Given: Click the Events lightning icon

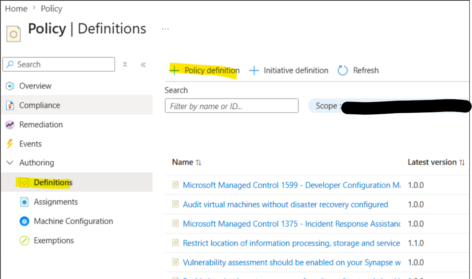Looking at the screenshot, I should pyautogui.click(x=10, y=144).
